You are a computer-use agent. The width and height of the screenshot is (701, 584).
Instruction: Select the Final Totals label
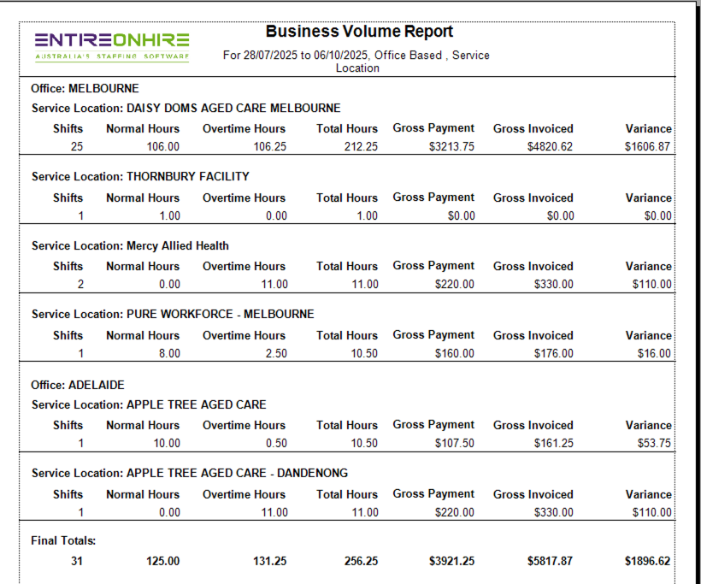63,540
